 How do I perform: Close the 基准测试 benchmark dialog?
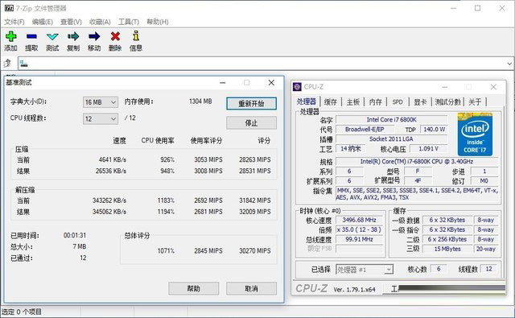pyautogui.click(x=271, y=82)
